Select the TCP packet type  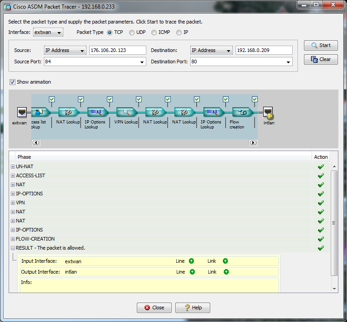[x=110, y=33]
